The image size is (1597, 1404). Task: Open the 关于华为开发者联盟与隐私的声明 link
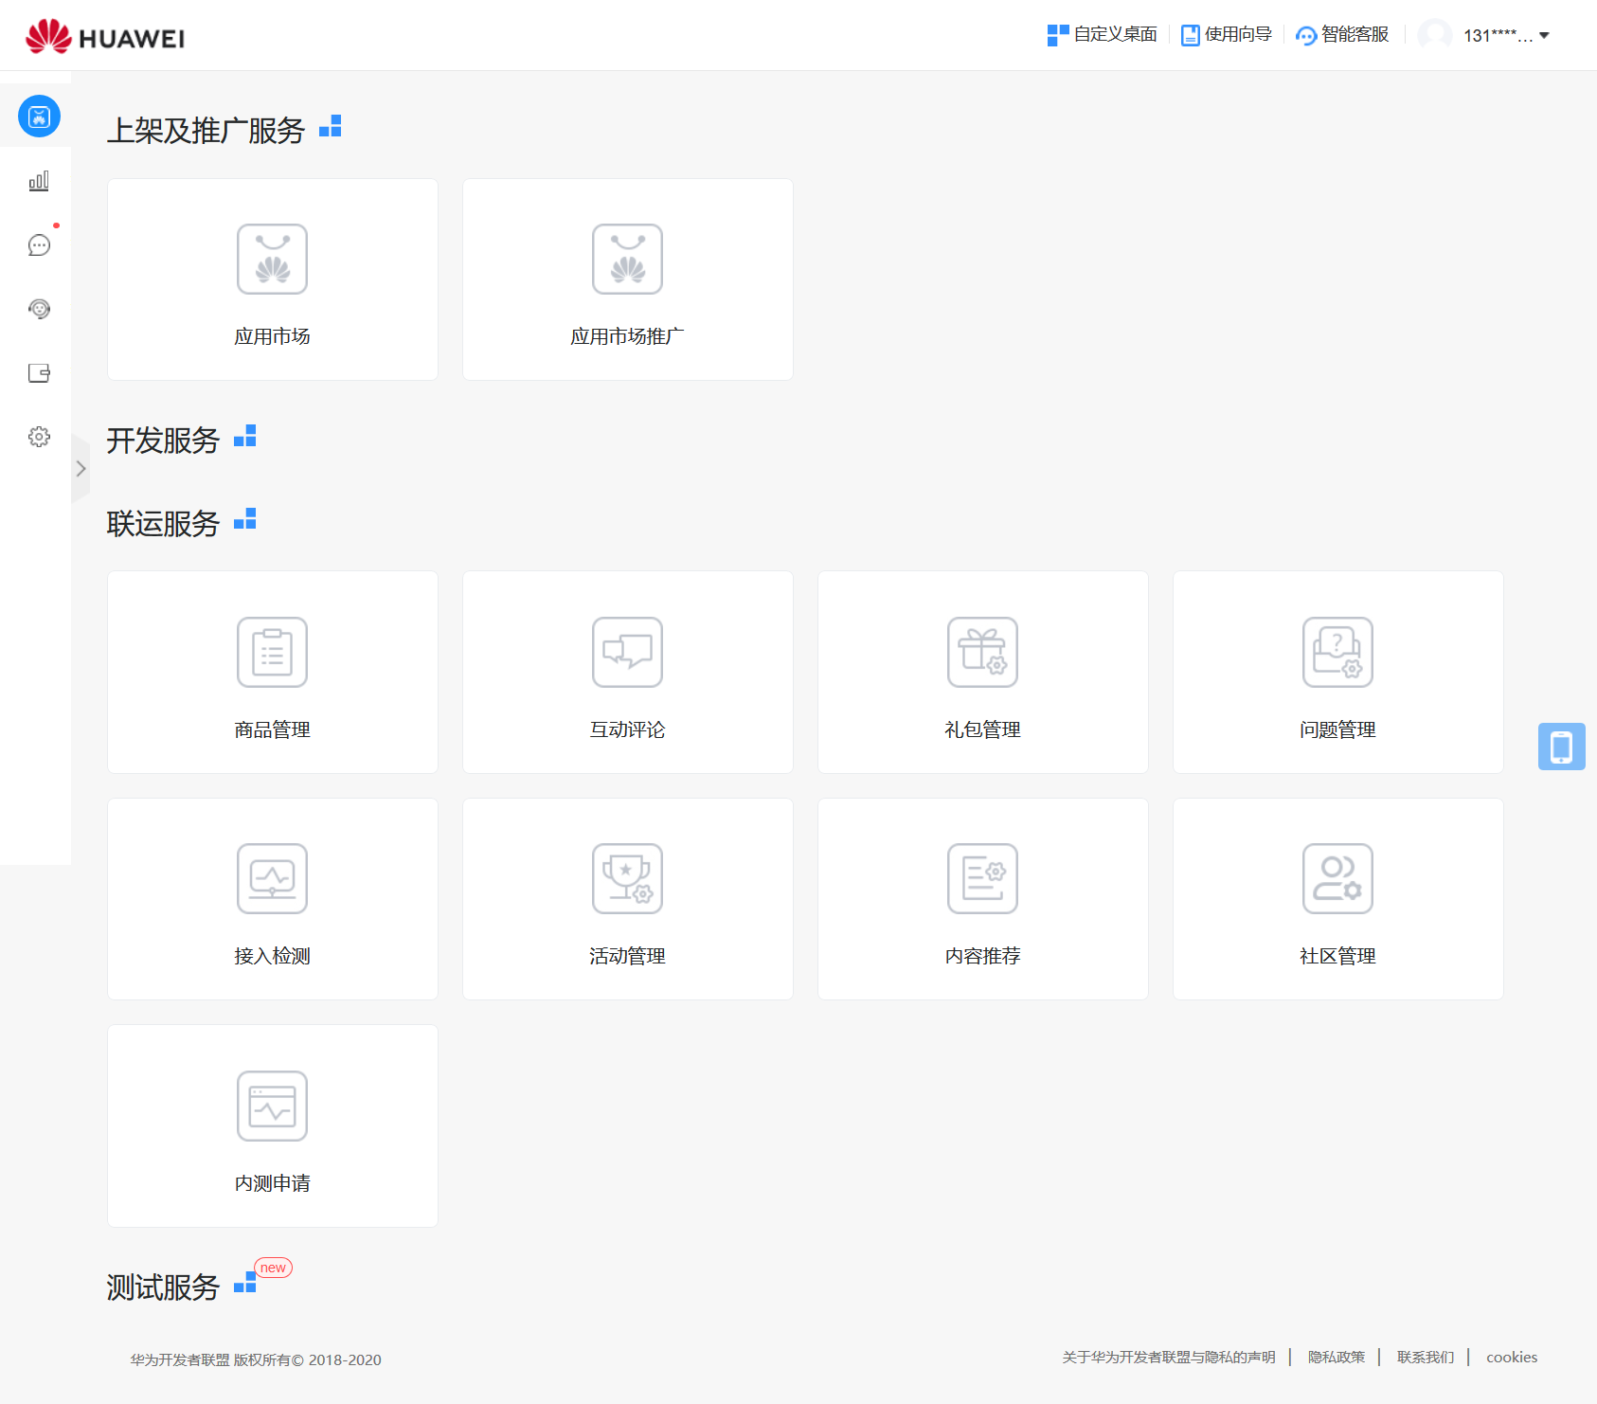[x=1169, y=1358]
